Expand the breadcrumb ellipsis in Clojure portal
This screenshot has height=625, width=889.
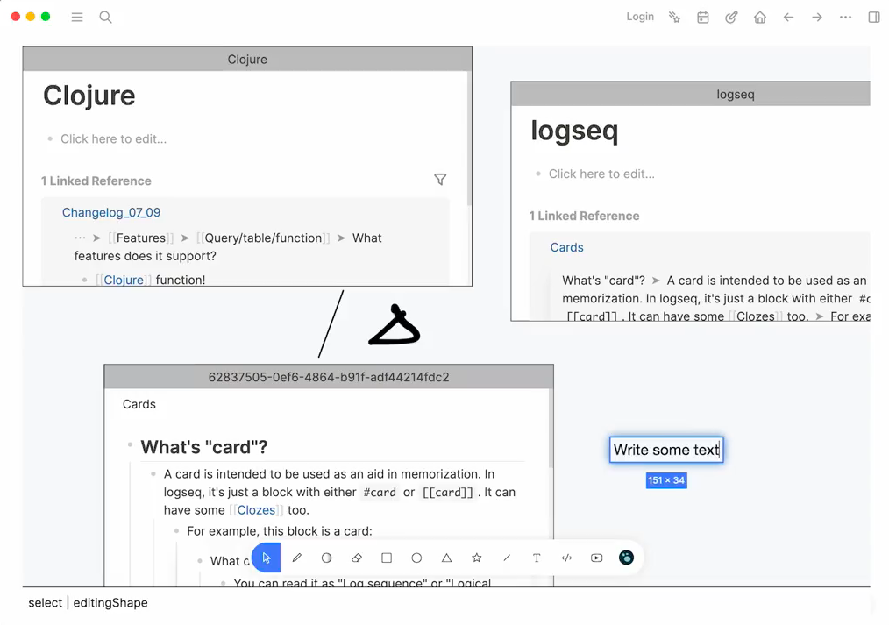(x=80, y=238)
